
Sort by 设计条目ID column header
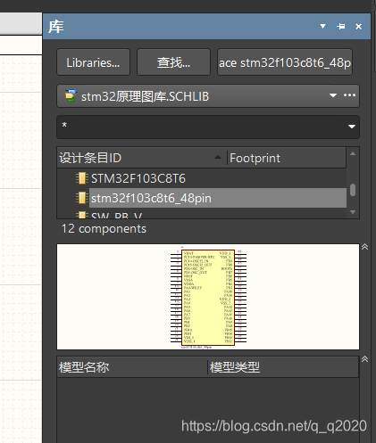[x=142, y=158]
